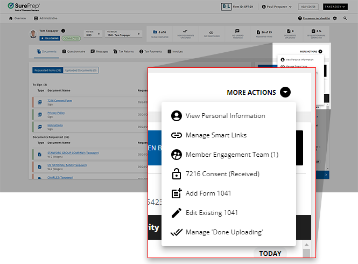The image size is (358, 264).
Task: Go to the Overview home icon
Action: click(11, 18)
